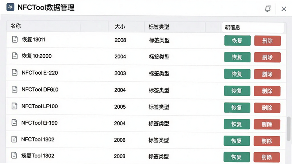Delete the NFCTool EF-190 entry
The height and width of the screenshot is (164, 292).
pyautogui.click(x=267, y=124)
